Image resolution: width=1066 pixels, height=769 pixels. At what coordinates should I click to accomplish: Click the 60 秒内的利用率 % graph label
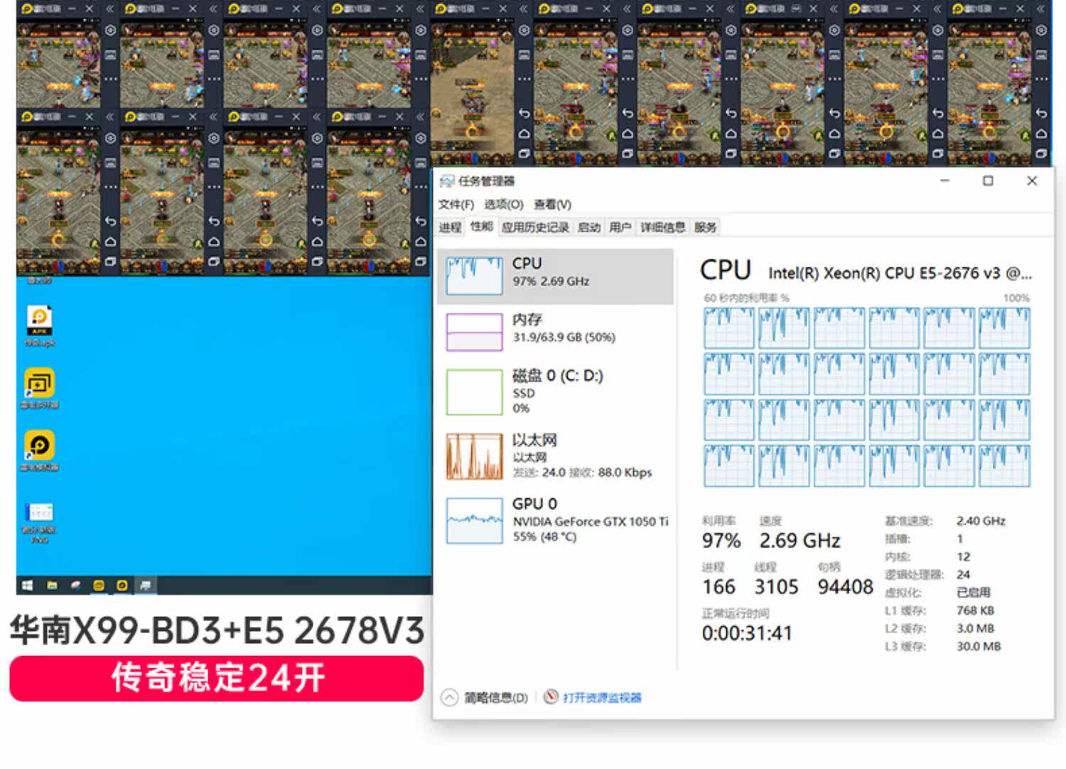(x=746, y=298)
